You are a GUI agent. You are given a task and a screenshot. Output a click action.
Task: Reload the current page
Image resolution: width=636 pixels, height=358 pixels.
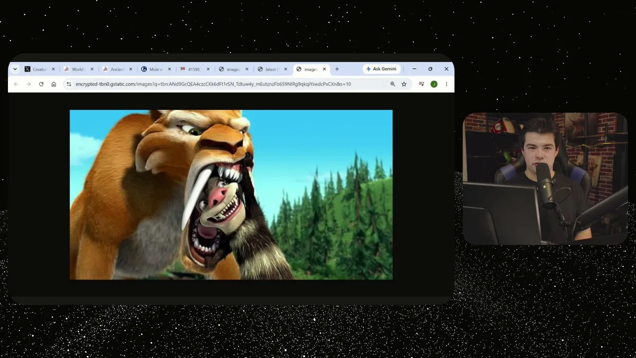[41, 84]
